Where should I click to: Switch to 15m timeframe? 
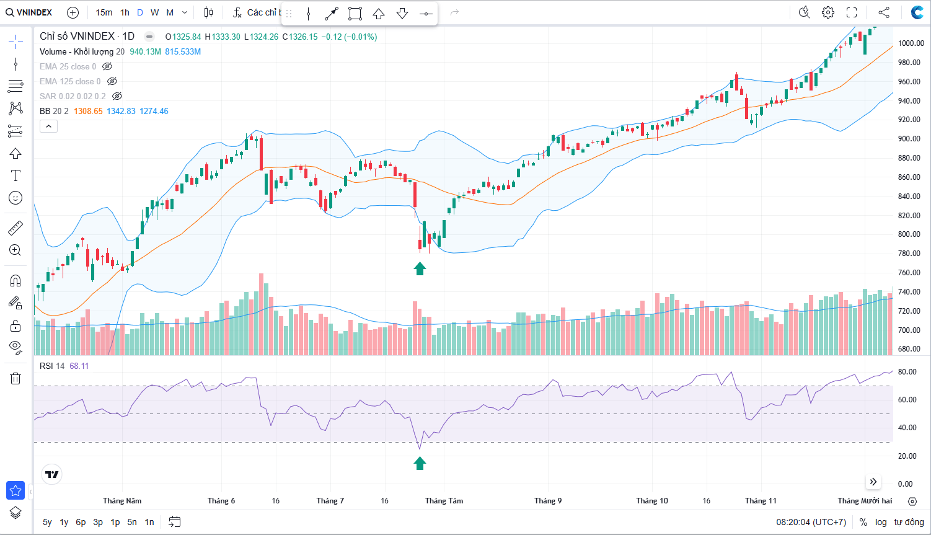104,12
